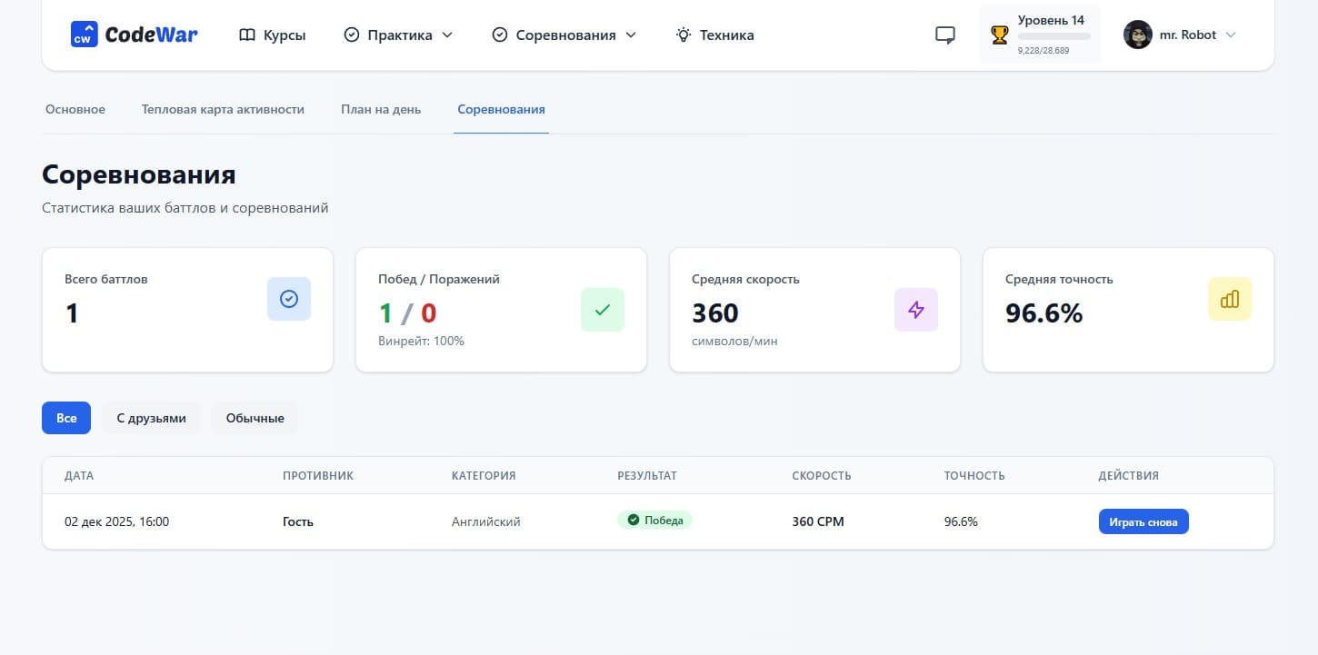Open the План на день tab

(380, 109)
